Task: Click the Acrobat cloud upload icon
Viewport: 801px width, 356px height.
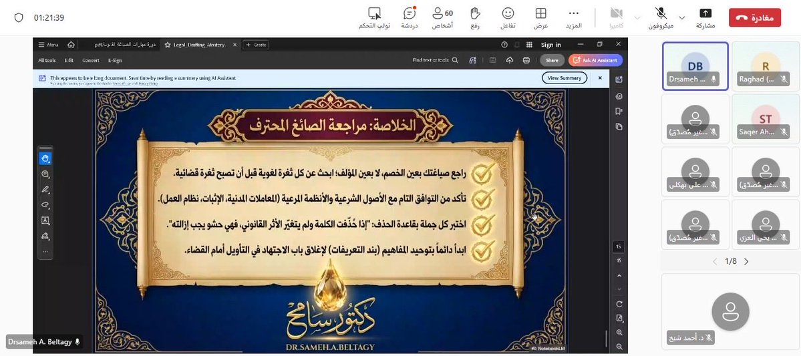Action: (509, 60)
